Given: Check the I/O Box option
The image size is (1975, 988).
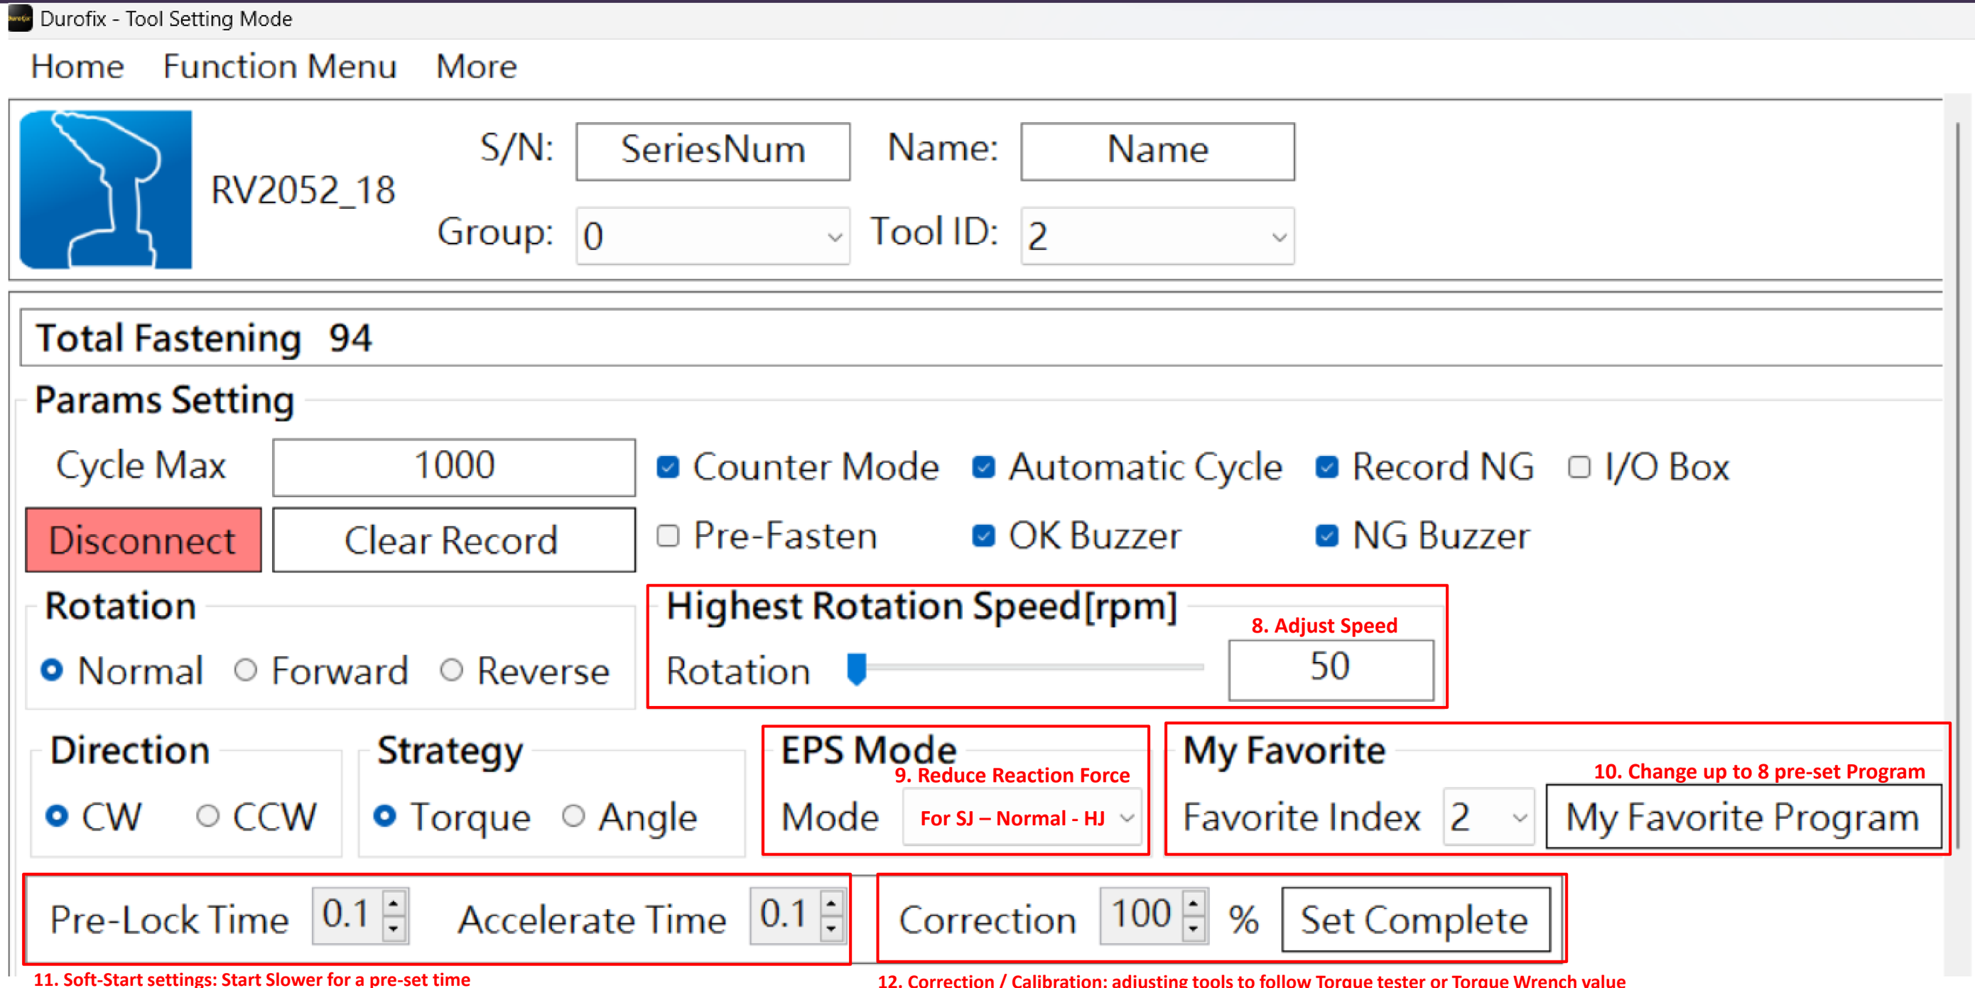Looking at the screenshot, I should 1579,467.
